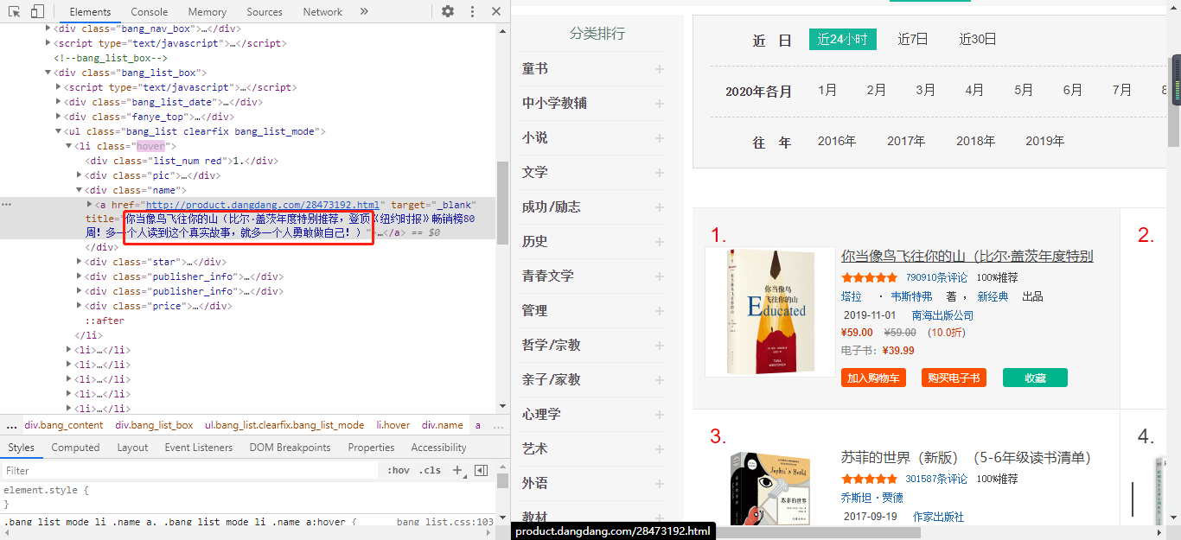The height and width of the screenshot is (540, 1181).
Task: Open the 你当像鸟飞往你的山 book title link
Action: tap(967, 257)
